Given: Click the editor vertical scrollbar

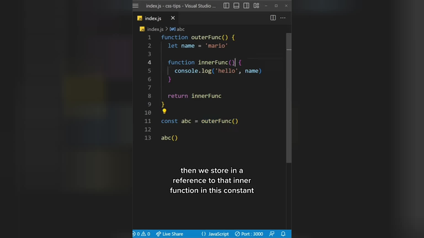Looking at the screenshot, I should tap(289, 98).
